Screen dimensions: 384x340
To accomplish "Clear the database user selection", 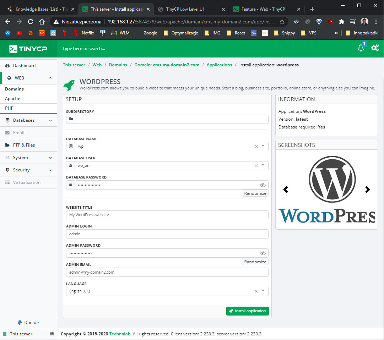I will (x=256, y=166).
